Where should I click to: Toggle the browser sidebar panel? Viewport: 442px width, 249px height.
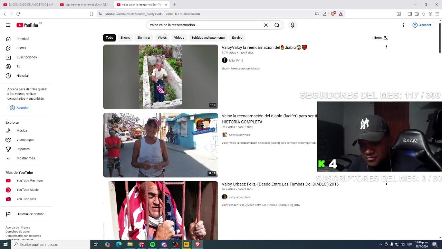point(410,14)
